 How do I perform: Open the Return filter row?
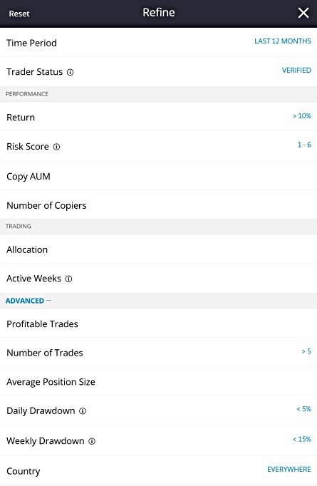(x=158, y=117)
